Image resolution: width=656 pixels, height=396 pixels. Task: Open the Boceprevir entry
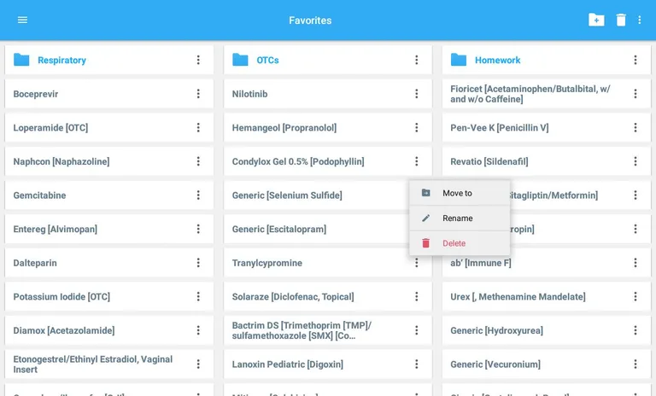click(108, 94)
